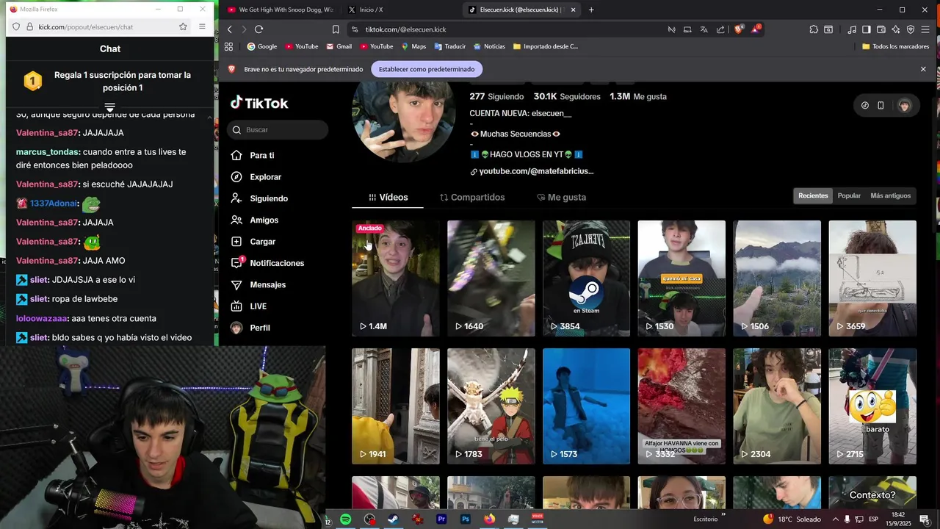Open Photoshop from the taskbar
The height and width of the screenshot is (529, 940).
point(466,519)
